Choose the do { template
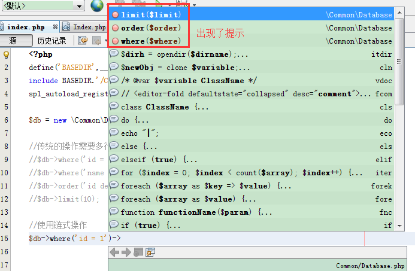The height and width of the screenshot is (271, 415). [251, 120]
